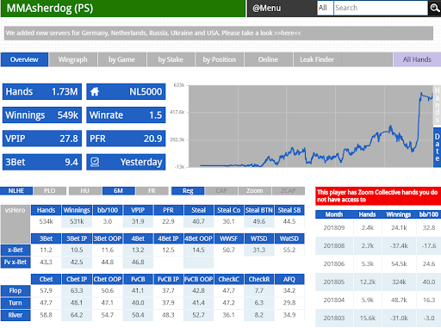The width and height of the screenshot is (441, 328).
Task: Click the calendar icon beside Yesterday
Action: (95, 162)
